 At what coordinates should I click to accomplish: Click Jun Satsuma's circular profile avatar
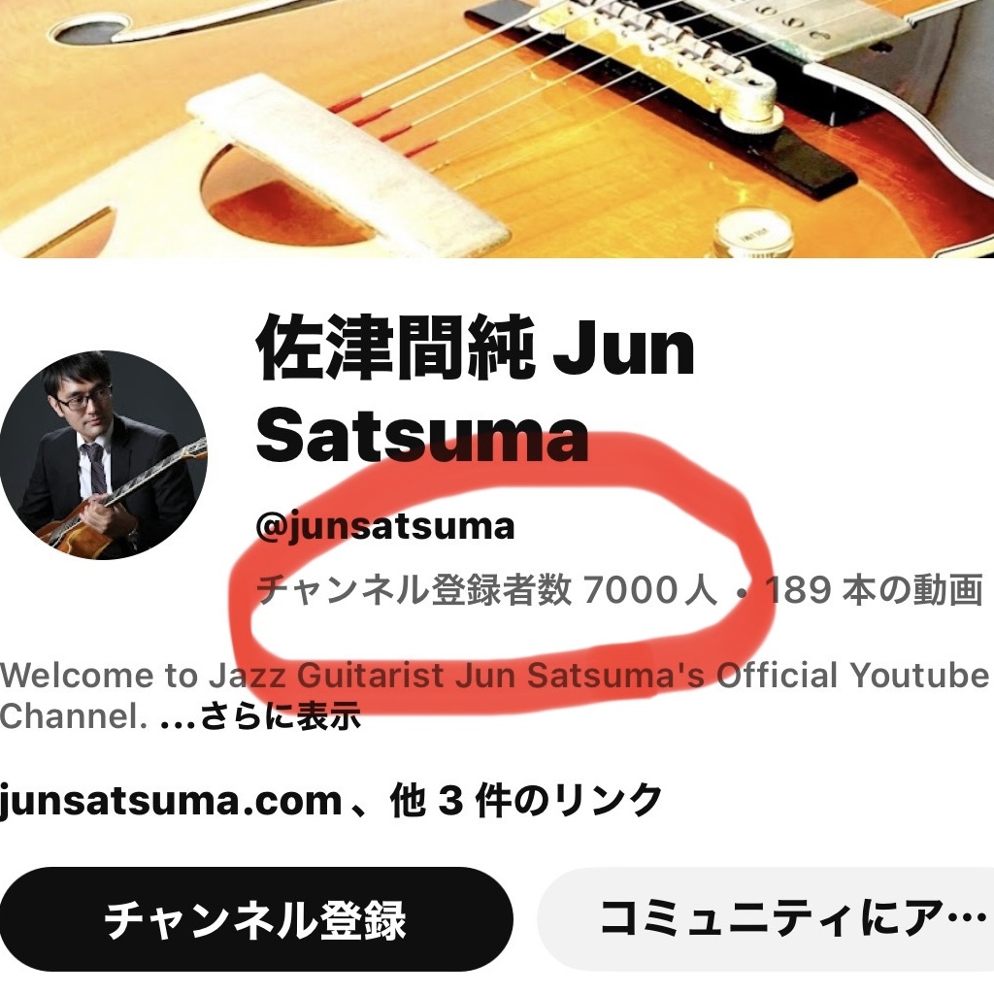coord(103,455)
